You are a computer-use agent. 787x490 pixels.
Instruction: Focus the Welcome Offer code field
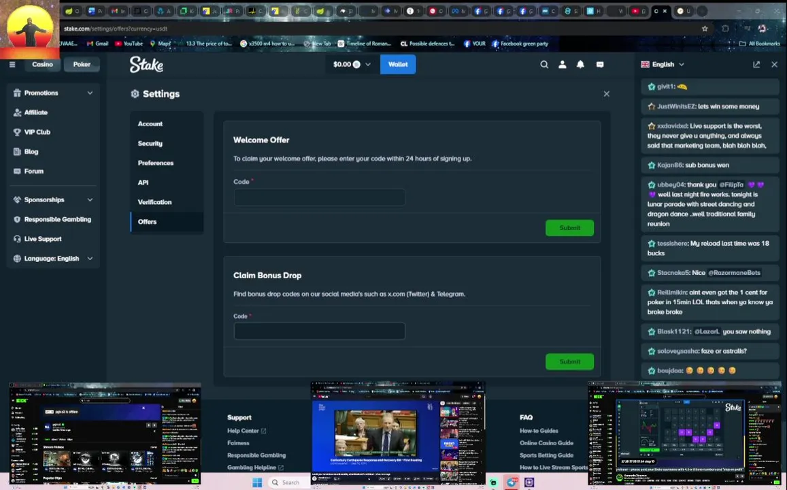319,197
